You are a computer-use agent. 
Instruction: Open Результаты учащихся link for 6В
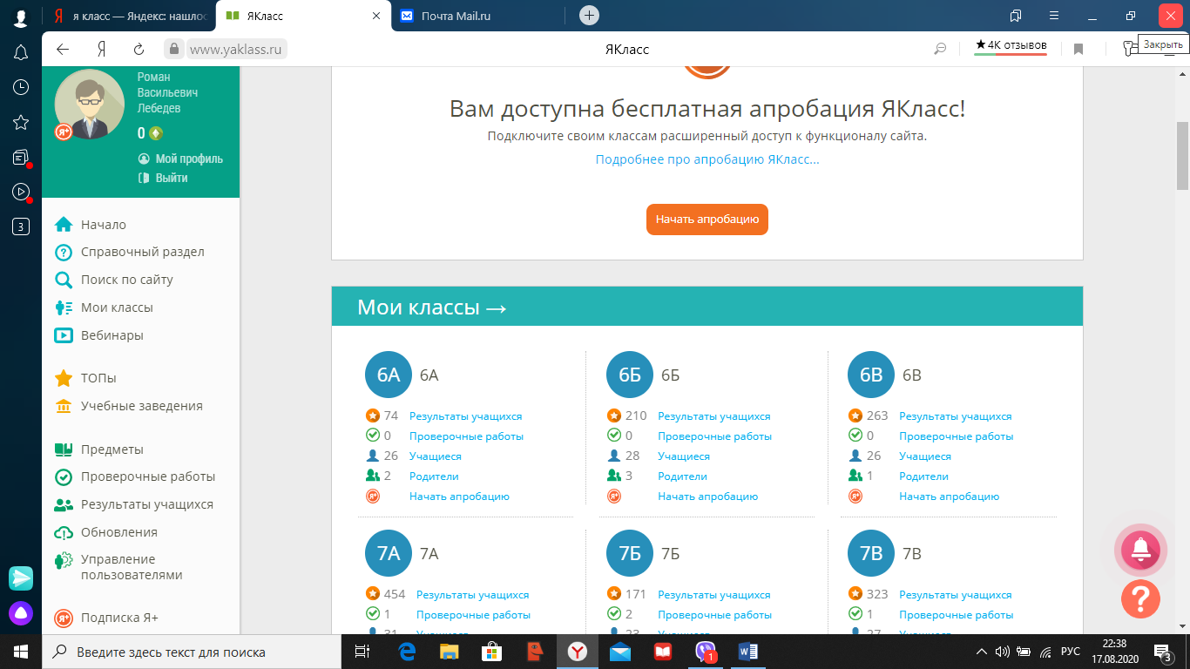pyautogui.click(x=955, y=416)
